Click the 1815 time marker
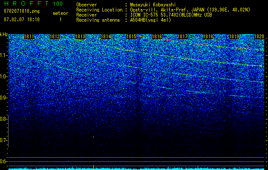This screenshot has width=268, height=170. tap(131, 37)
